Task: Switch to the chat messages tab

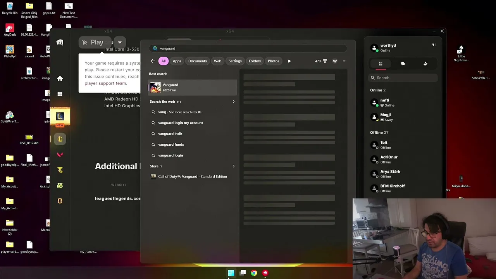Action: point(403,64)
